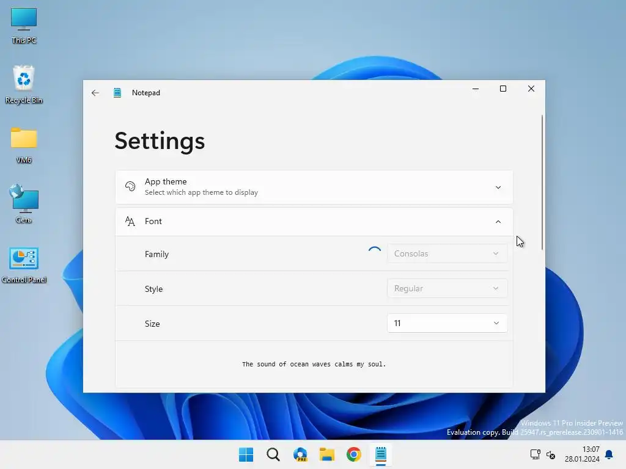This screenshot has height=469, width=626.
Task: Click the muted volume tray icon
Action: 551,454
